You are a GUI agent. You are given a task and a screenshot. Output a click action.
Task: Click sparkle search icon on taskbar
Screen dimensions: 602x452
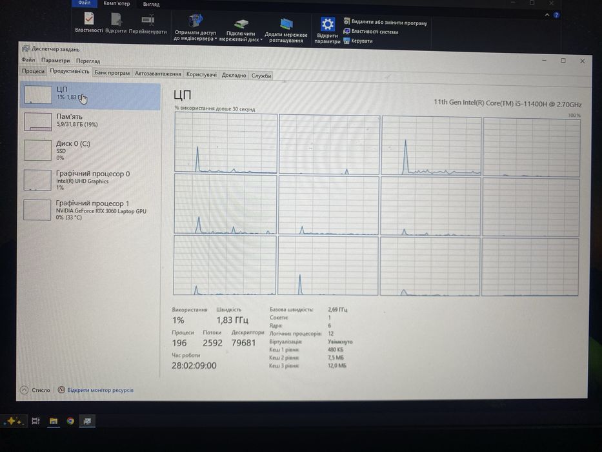[x=13, y=421]
